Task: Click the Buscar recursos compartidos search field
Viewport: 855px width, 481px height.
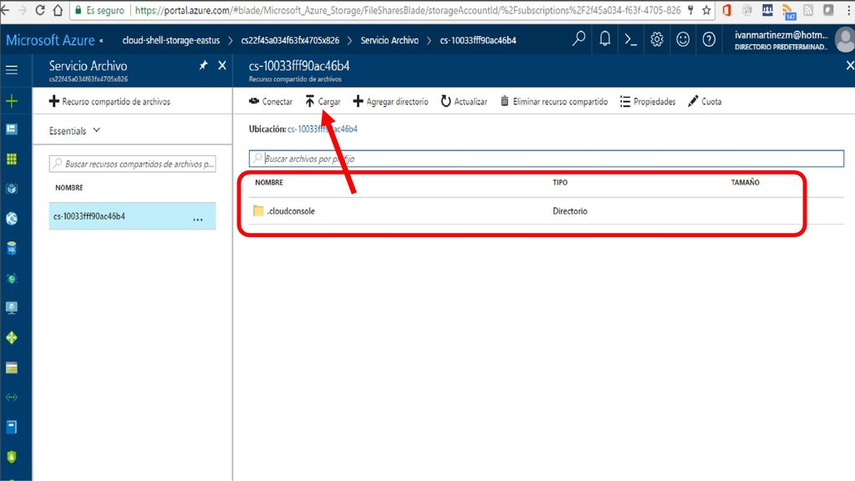Action: point(133,164)
